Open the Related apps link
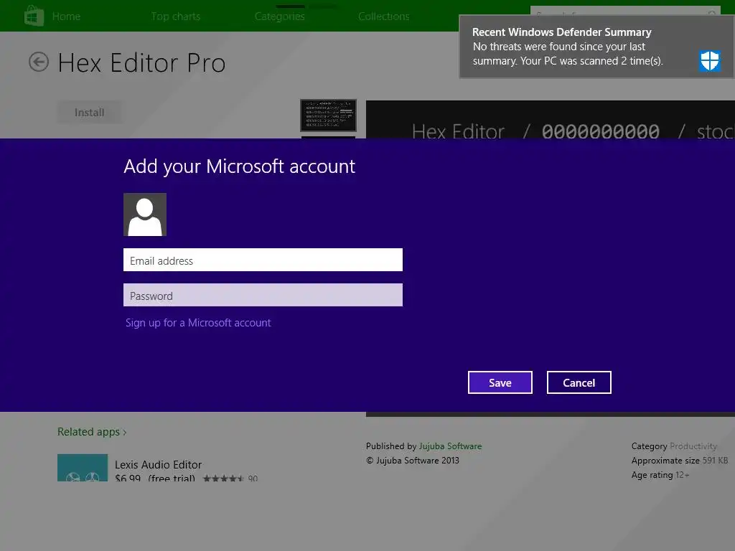 (x=92, y=431)
